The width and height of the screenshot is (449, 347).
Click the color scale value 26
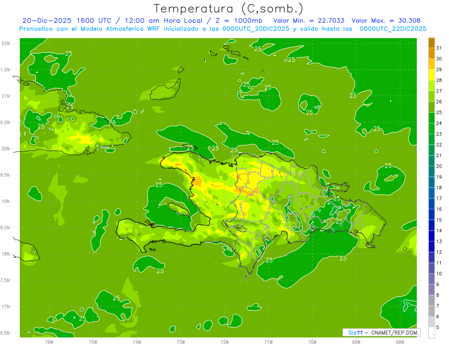(439, 101)
